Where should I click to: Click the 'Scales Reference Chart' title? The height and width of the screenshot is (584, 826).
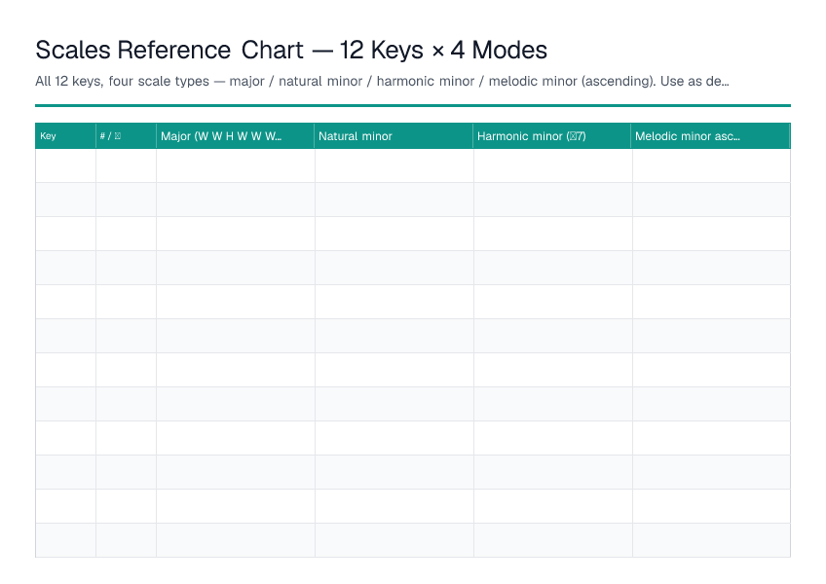tap(291, 51)
